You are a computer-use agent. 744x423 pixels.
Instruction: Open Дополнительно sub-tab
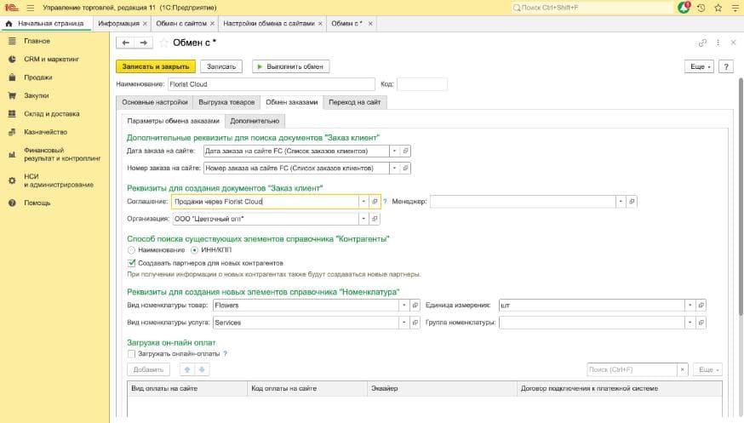[x=255, y=121]
